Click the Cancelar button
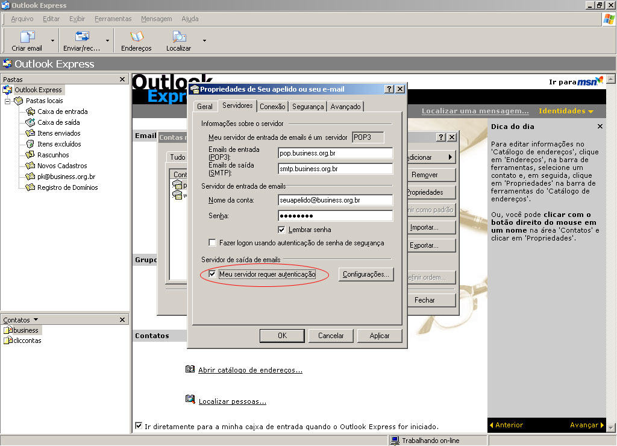The width and height of the screenshot is (617, 446). point(331,336)
